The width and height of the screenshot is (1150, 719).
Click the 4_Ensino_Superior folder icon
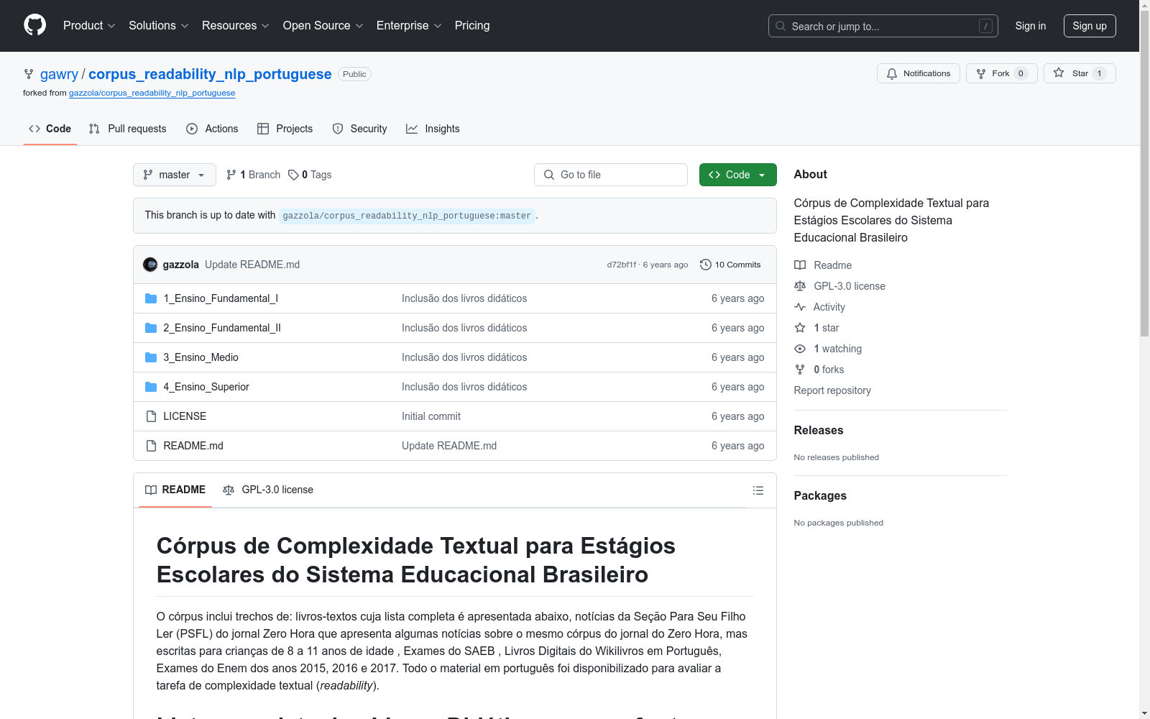point(151,387)
